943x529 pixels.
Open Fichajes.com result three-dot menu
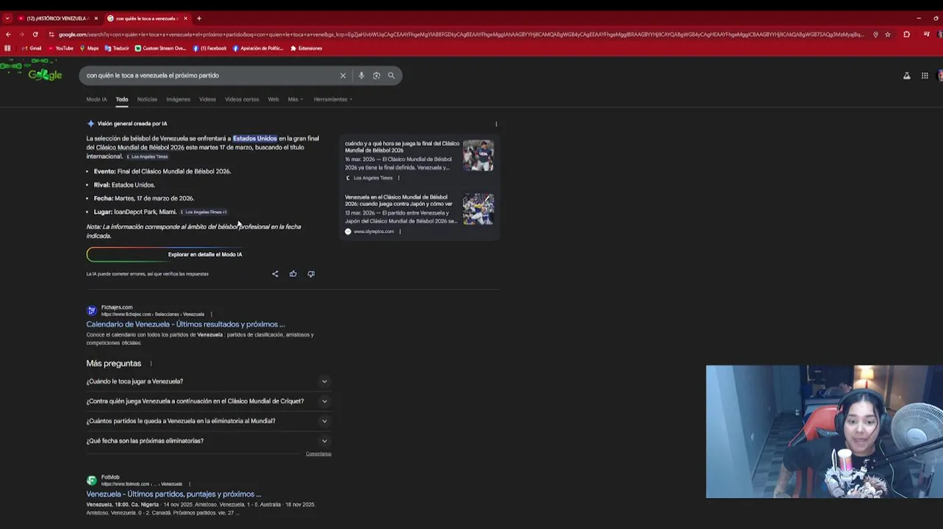[x=211, y=314]
